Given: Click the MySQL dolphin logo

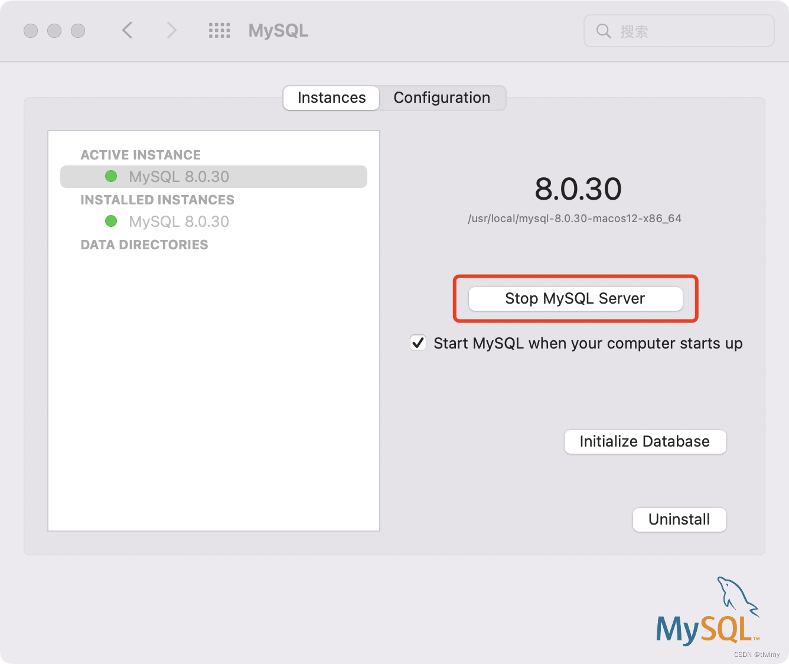Looking at the screenshot, I should [708, 611].
